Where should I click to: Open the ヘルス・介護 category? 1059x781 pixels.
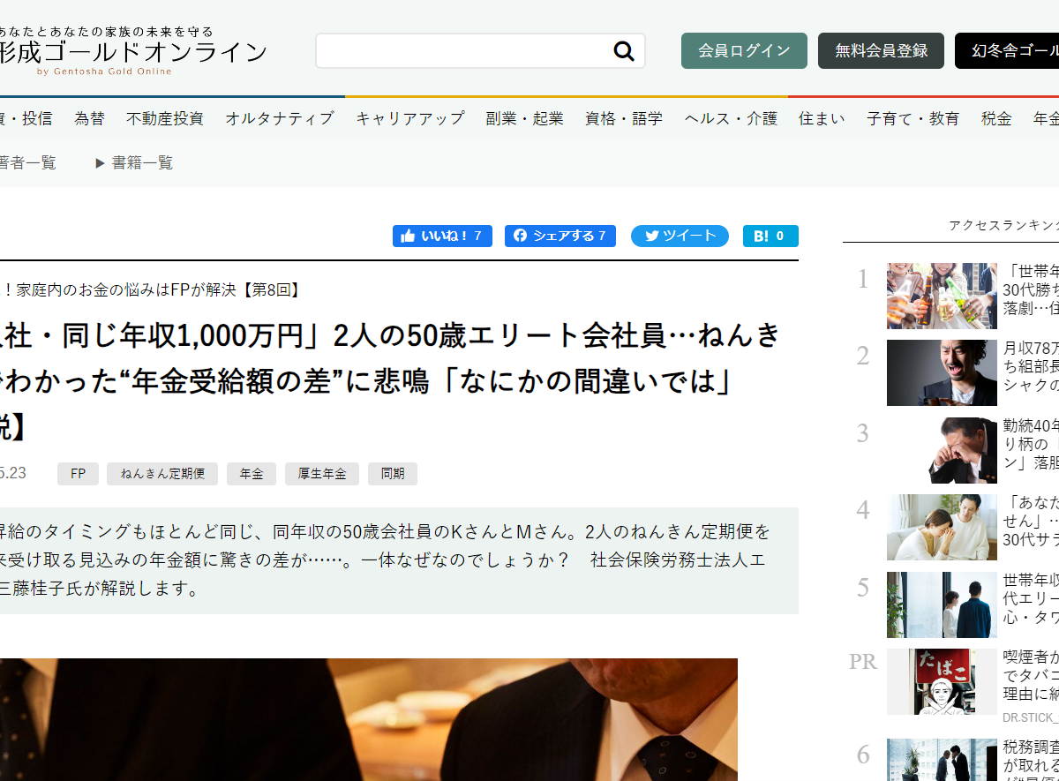click(729, 117)
